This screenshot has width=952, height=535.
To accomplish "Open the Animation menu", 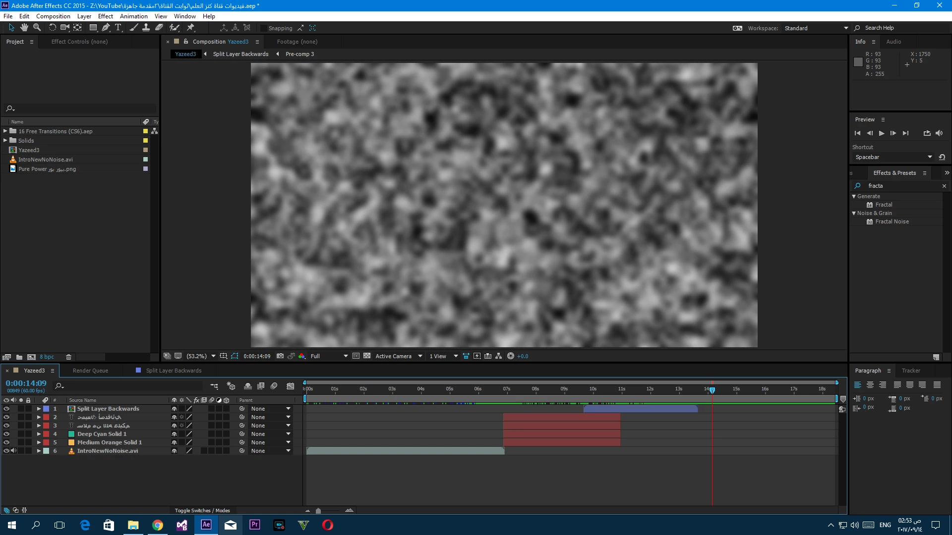I will coord(133,16).
